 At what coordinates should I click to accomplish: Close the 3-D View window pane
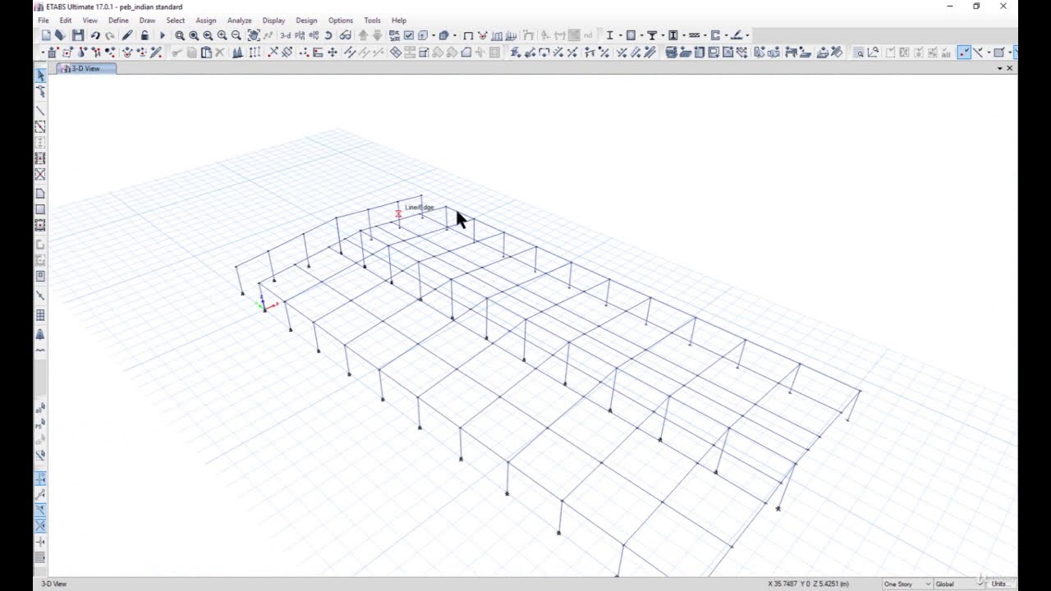coord(1009,68)
